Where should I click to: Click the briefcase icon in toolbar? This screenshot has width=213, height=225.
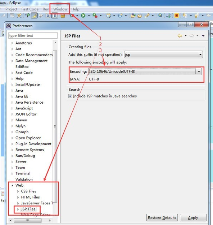pyautogui.click(x=63, y=16)
